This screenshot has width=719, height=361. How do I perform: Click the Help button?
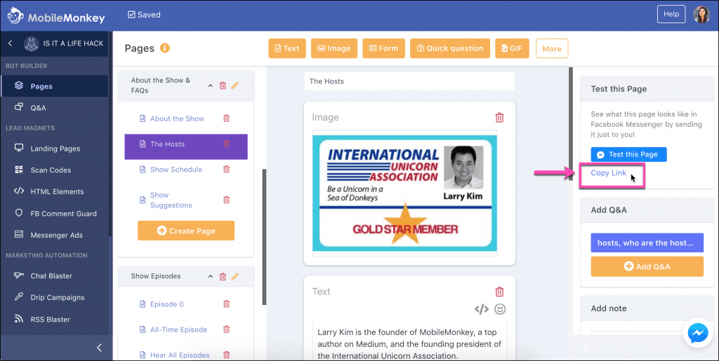pos(671,14)
